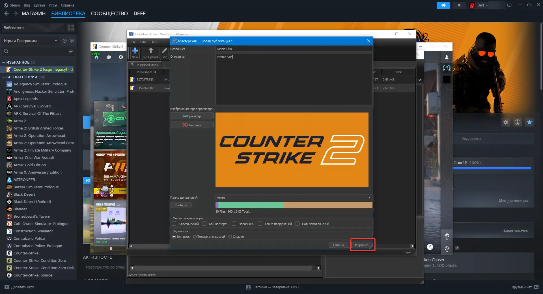Click the Описание text area

tap(294, 79)
